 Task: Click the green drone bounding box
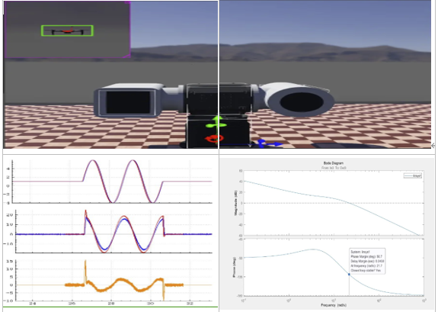point(67,31)
